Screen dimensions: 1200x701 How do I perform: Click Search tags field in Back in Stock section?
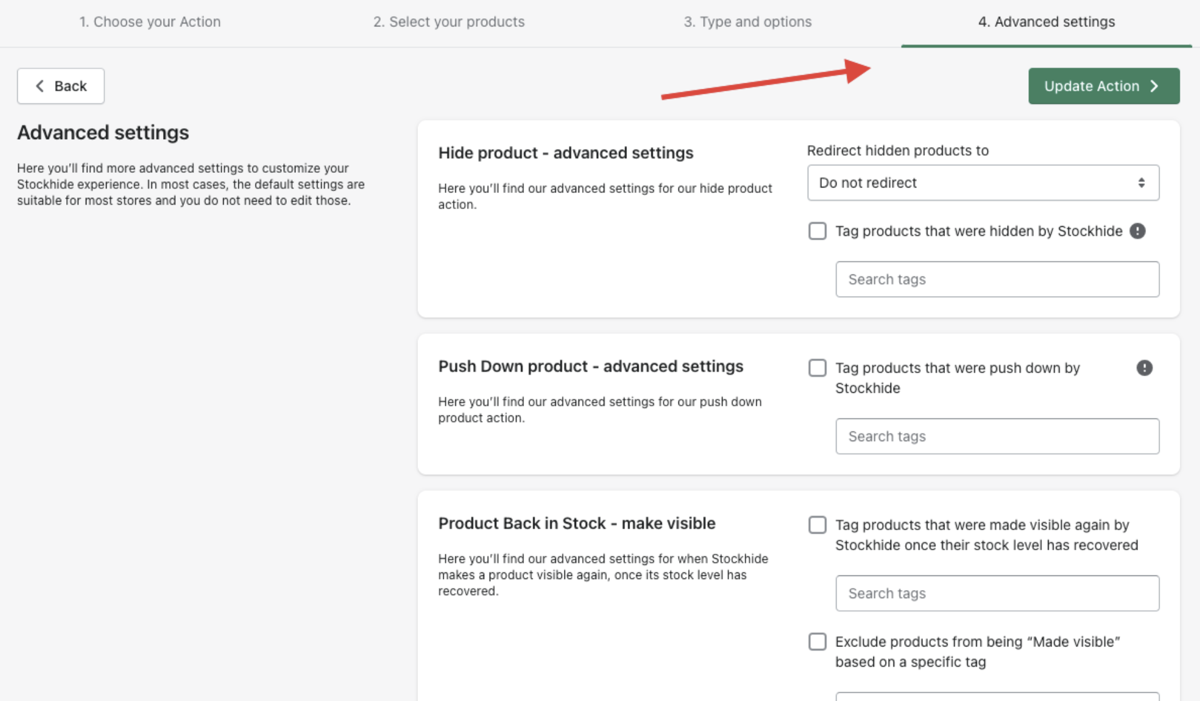pos(997,593)
